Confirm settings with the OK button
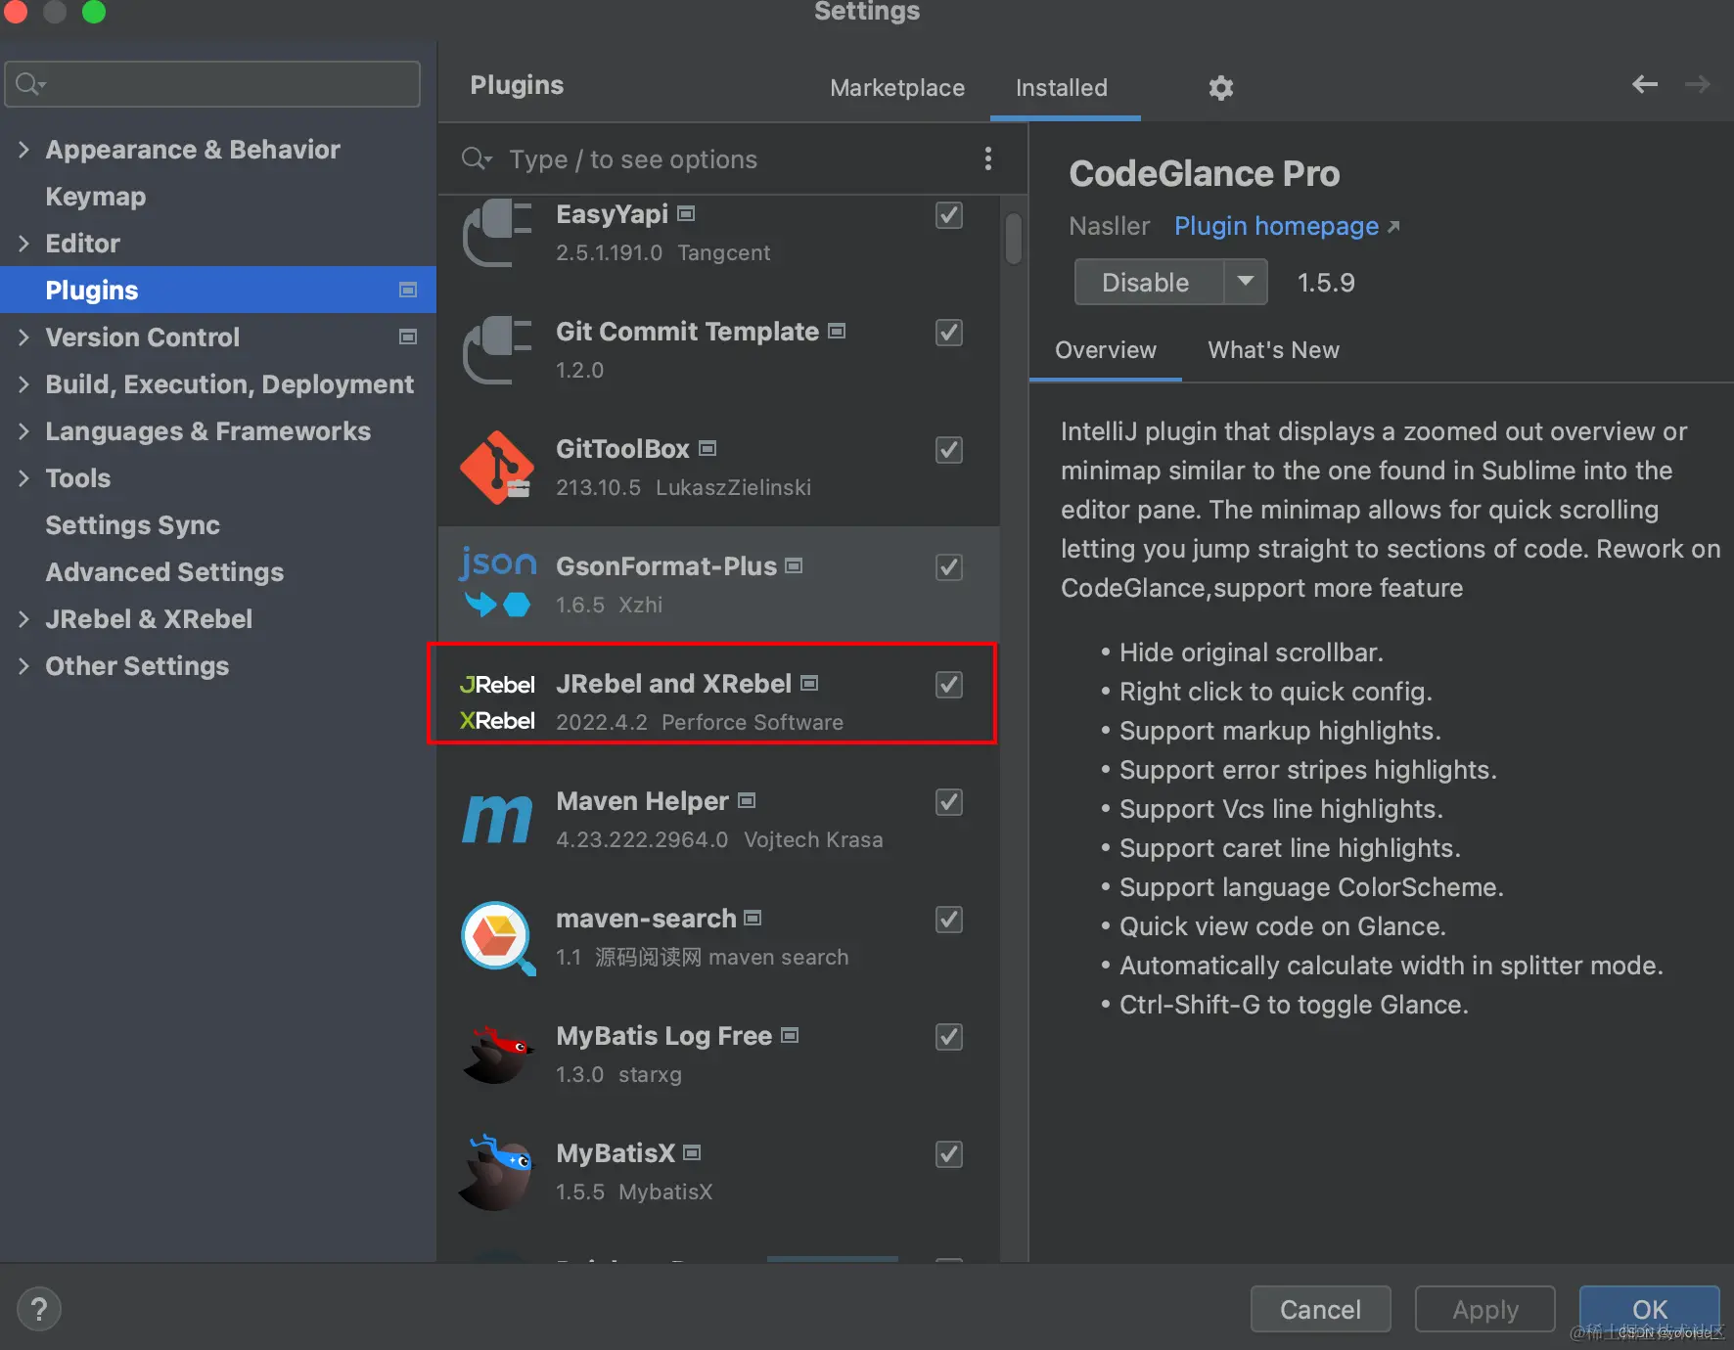Screen dimensions: 1734x1350 click(x=1649, y=1309)
